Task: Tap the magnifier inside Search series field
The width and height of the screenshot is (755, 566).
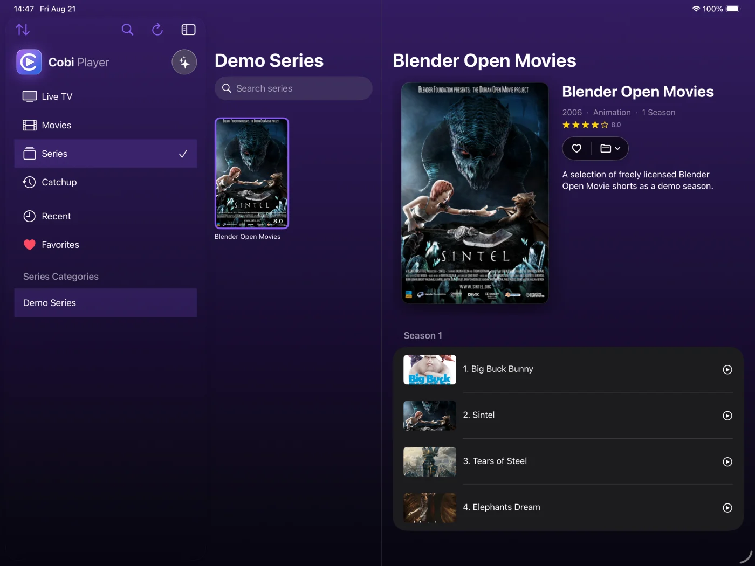Action: 226,88
